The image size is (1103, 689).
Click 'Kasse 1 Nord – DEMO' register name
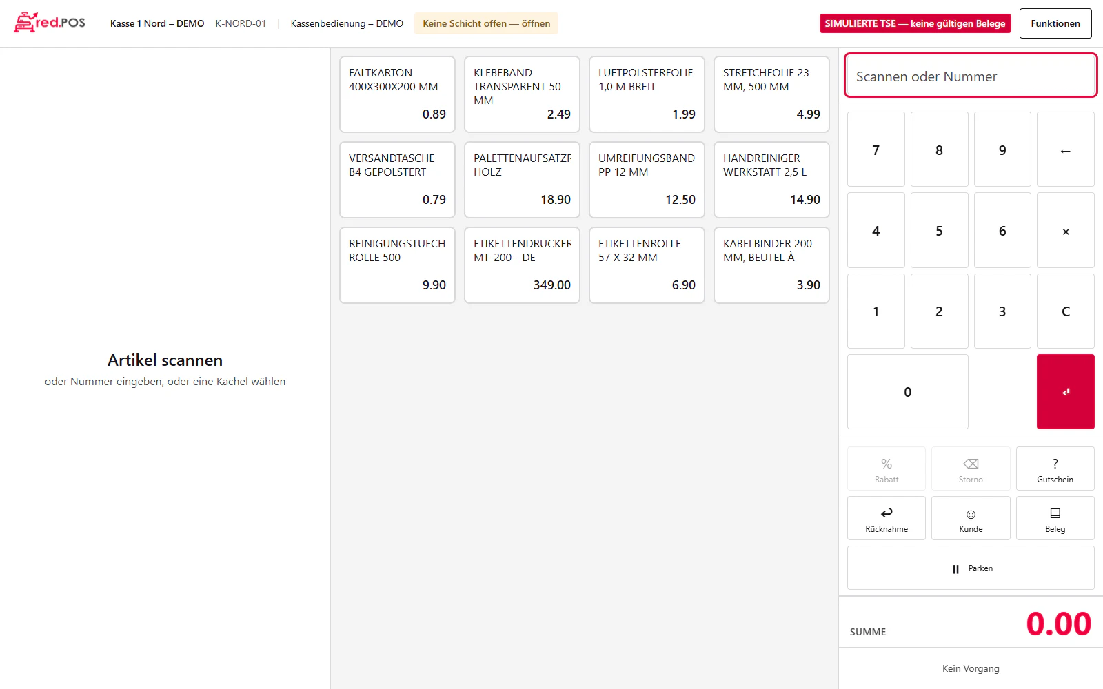(157, 23)
